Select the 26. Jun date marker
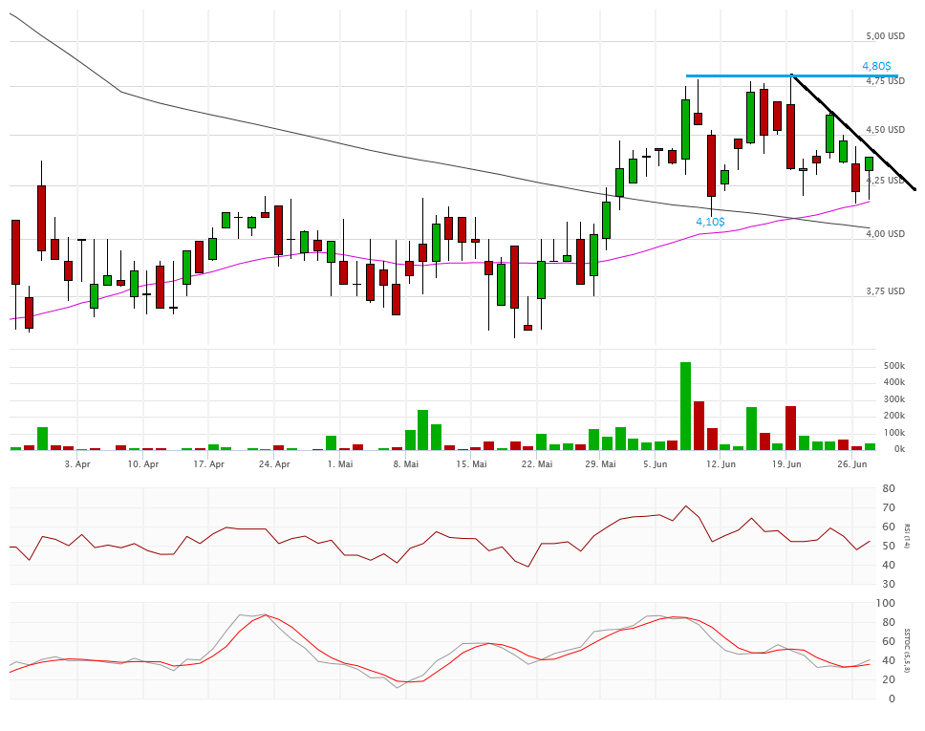This screenshot has width=925, height=731. [852, 464]
